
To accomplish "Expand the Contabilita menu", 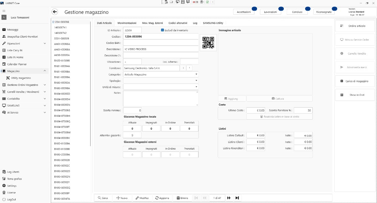I will pyautogui.click(x=45, y=99).
